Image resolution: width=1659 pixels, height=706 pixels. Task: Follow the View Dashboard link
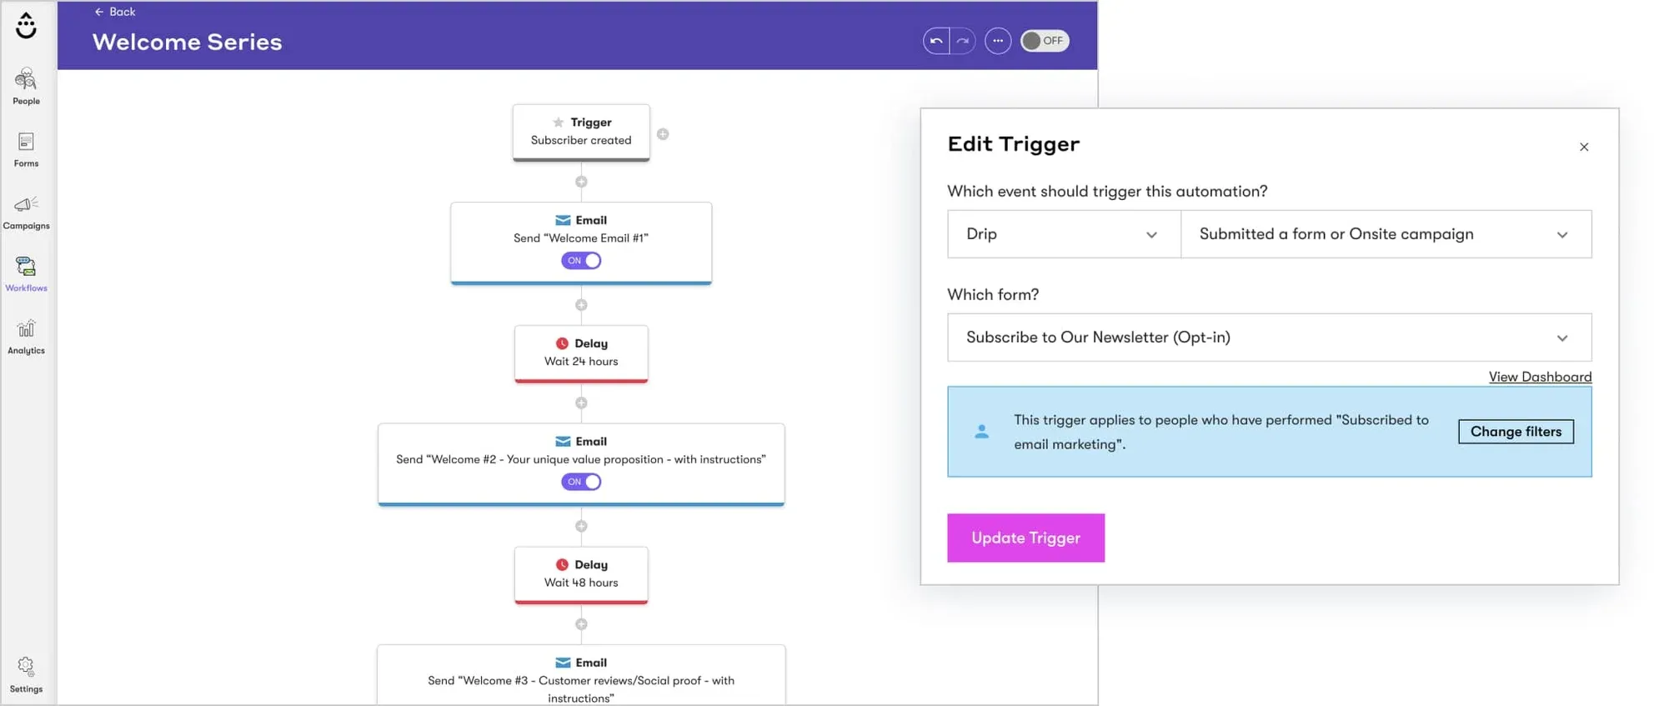1539,377
